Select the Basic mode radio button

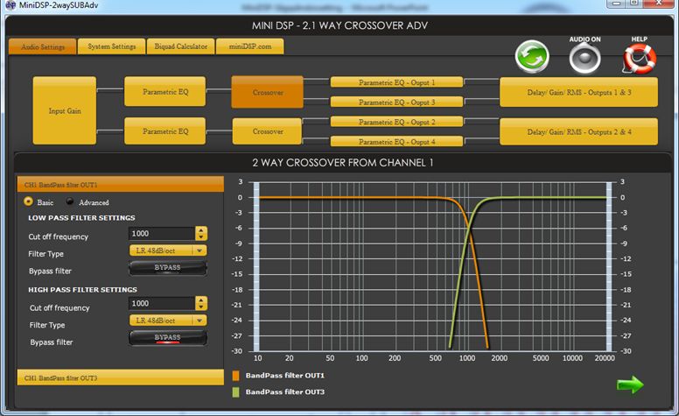click(29, 201)
